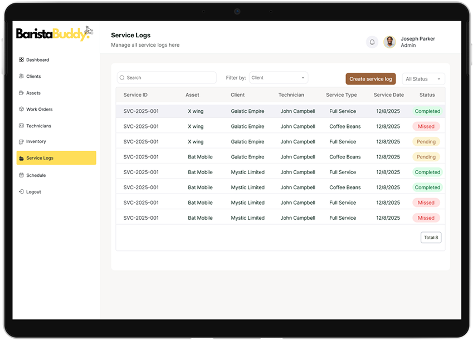Open the Technicians icon in sidebar
This screenshot has width=473, height=341.
(20, 125)
